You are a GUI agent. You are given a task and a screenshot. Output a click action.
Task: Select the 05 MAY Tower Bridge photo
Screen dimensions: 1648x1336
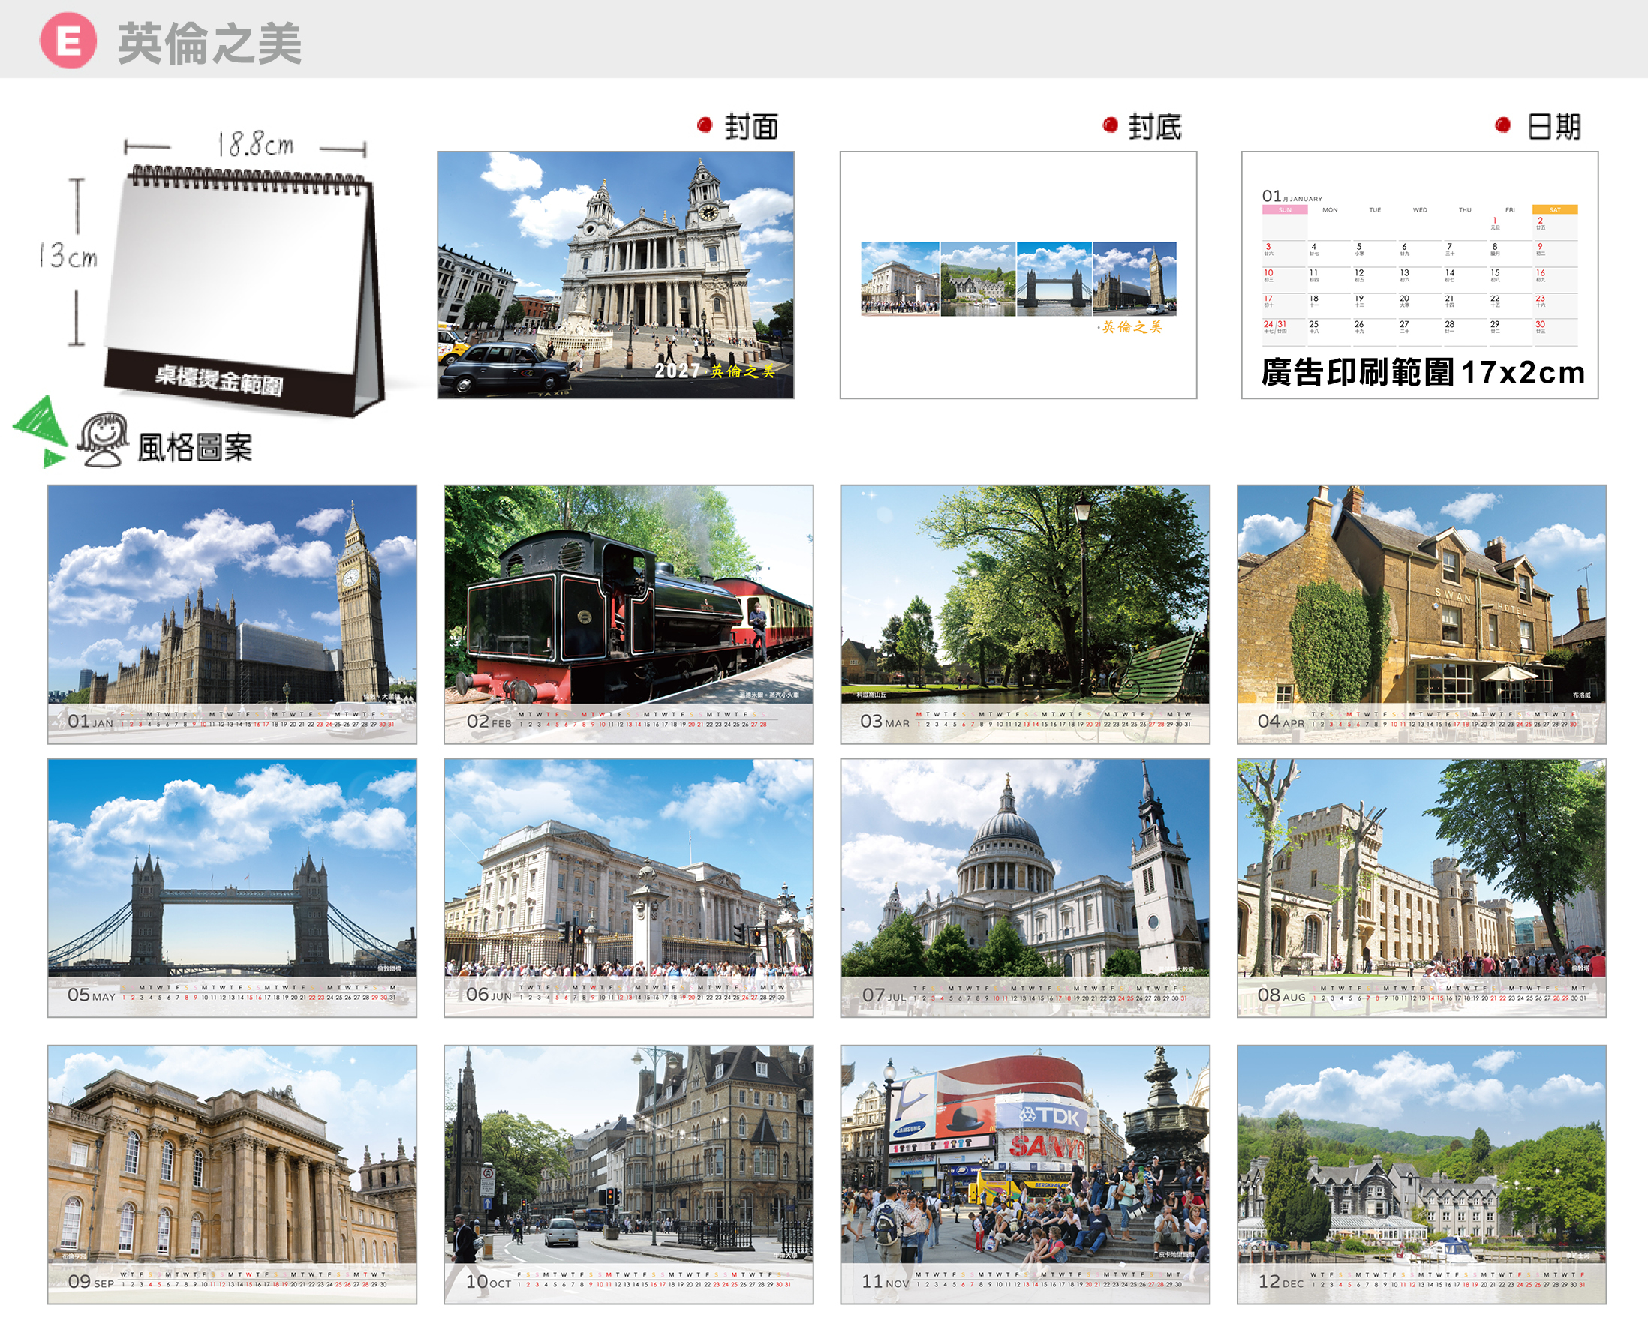pyautogui.click(x=232, y=888)
